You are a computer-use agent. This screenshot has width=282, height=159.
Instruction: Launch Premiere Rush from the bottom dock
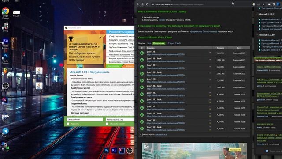[x=114, y=150]
